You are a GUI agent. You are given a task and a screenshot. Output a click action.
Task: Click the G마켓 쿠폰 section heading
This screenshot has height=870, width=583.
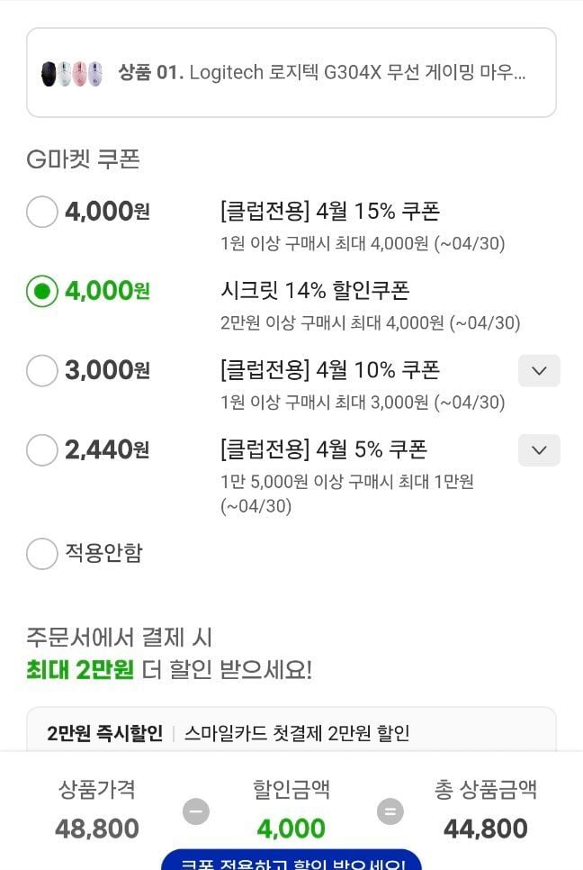pos(83,159)
